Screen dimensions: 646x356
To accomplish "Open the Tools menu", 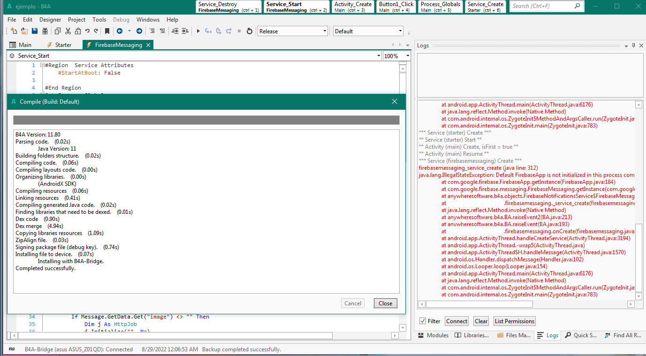I will [x=99, y=20].
